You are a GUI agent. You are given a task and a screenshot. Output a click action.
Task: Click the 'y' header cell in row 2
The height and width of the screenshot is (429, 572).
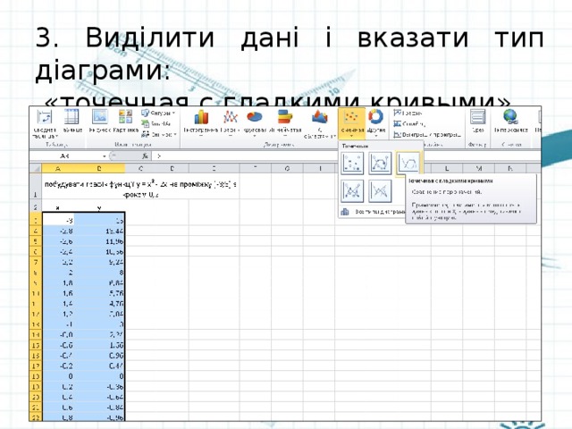coord(99,207)
